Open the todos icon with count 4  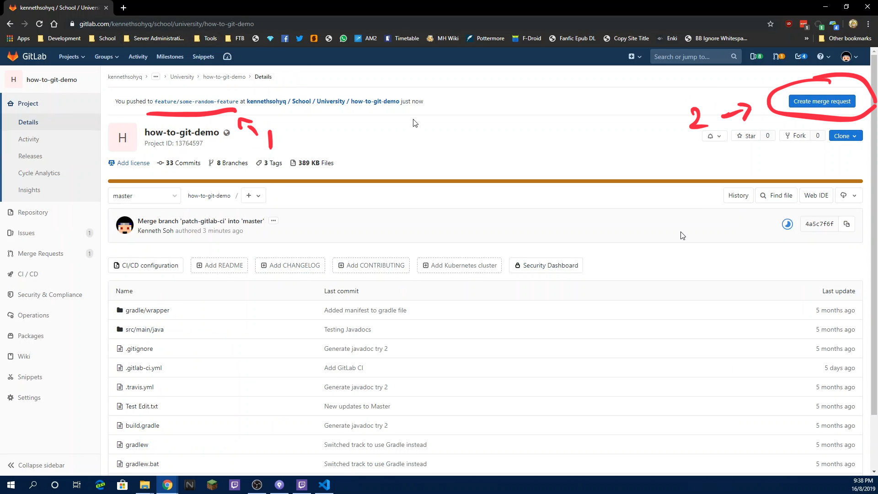pyautogui.click(x=801, y=56)
